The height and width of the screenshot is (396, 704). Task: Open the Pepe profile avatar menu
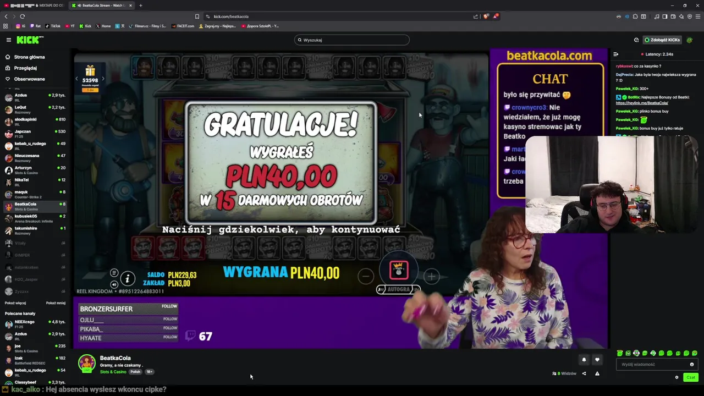[690, 40]
